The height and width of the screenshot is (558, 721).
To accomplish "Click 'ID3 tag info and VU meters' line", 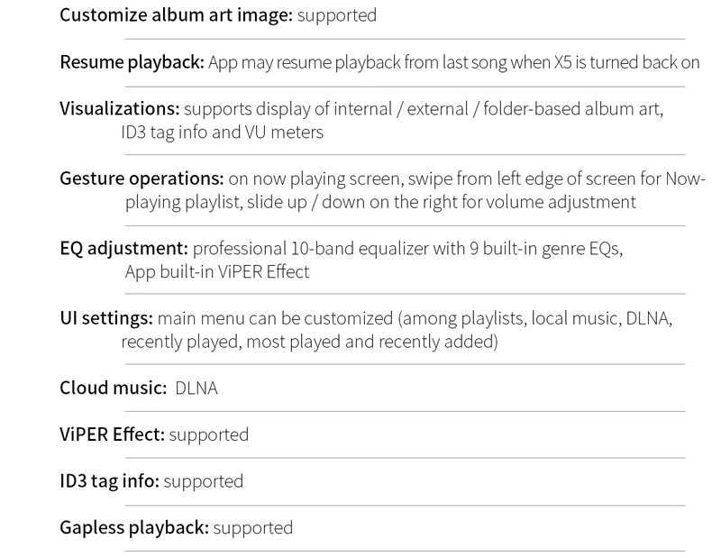I will click(223, 133).
